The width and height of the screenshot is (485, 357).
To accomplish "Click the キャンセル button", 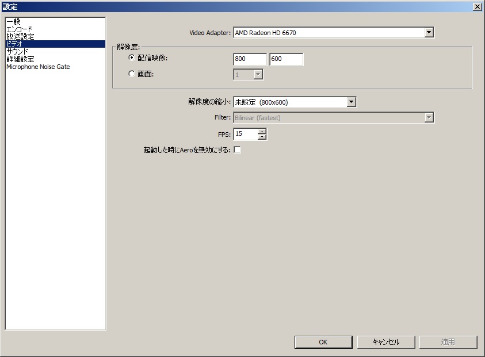I will (x=386, y=342).
